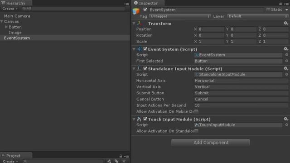This screenshot has height=163, width=290.
Task: Click the Hierarchy search field
Action: coord(73,9)
